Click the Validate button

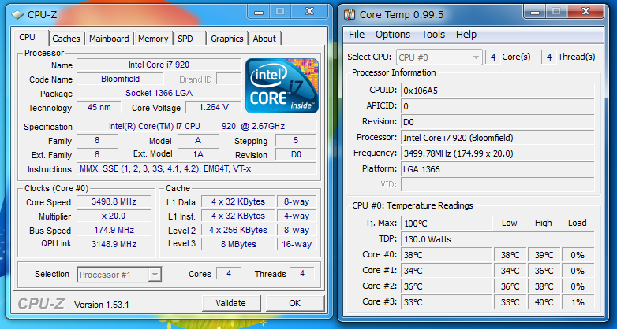(x=231, y=303)
